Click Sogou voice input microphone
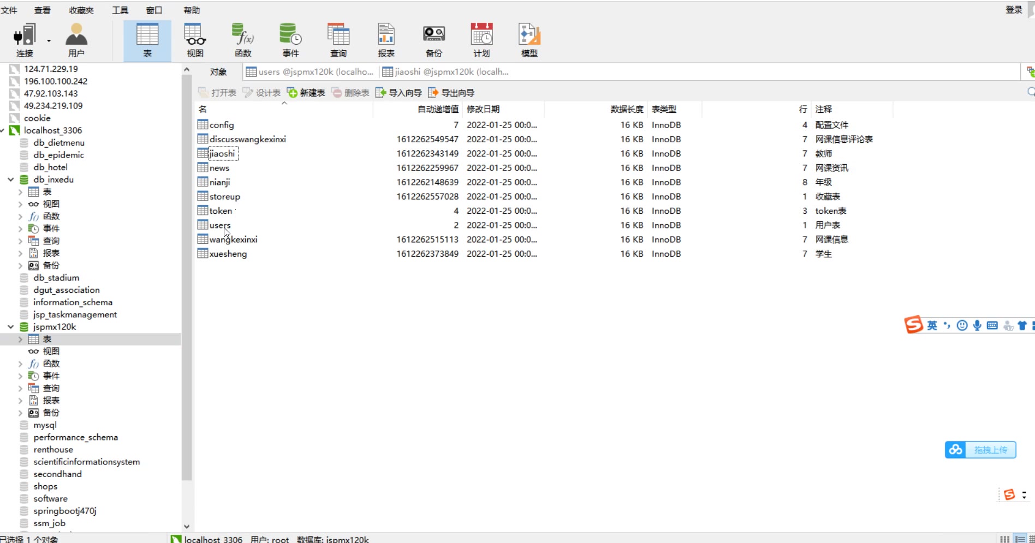Image resolution: width=1035 pixels, height=543 pixels. click(x=977, y=325)
